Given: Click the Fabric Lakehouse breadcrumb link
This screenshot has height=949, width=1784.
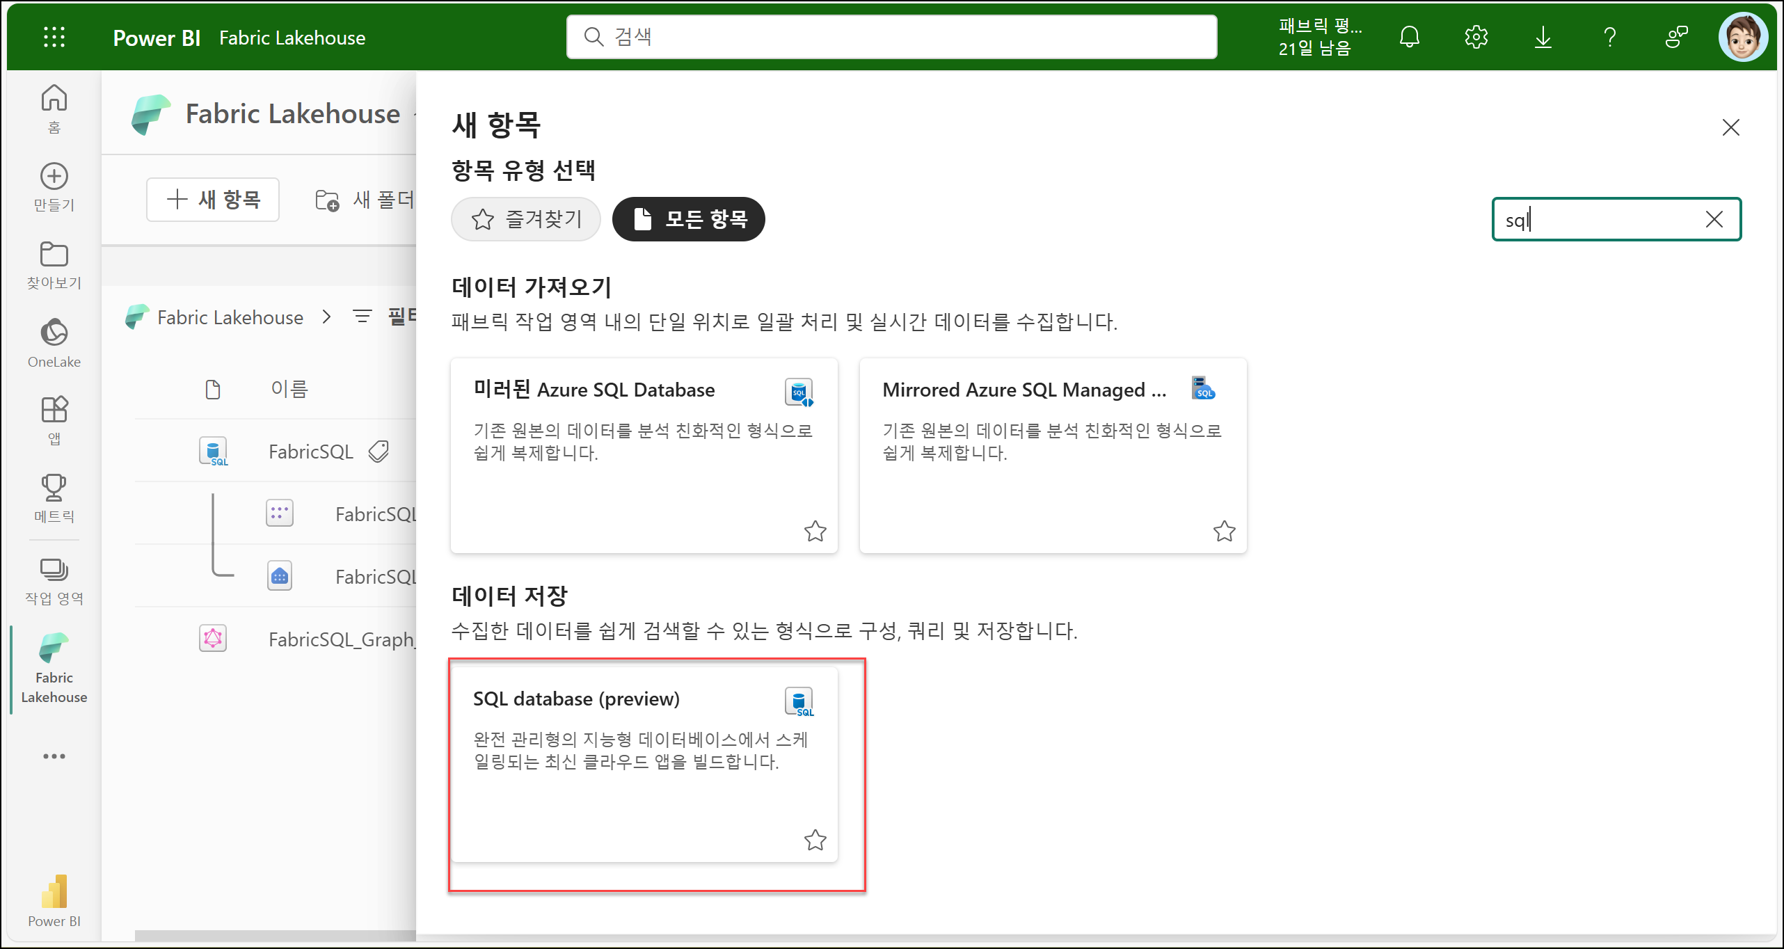Looking at the screenshot, I should click(x=230, y=317).
